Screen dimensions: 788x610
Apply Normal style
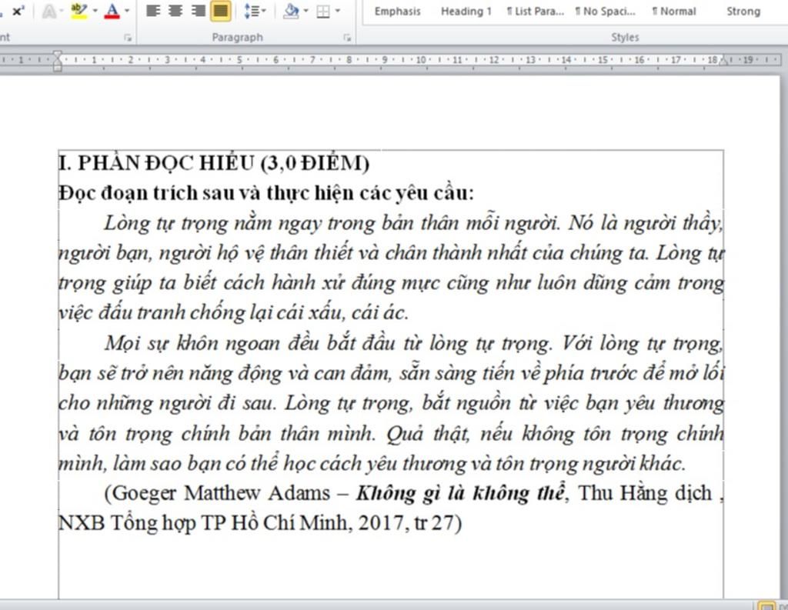pos(674,11)
